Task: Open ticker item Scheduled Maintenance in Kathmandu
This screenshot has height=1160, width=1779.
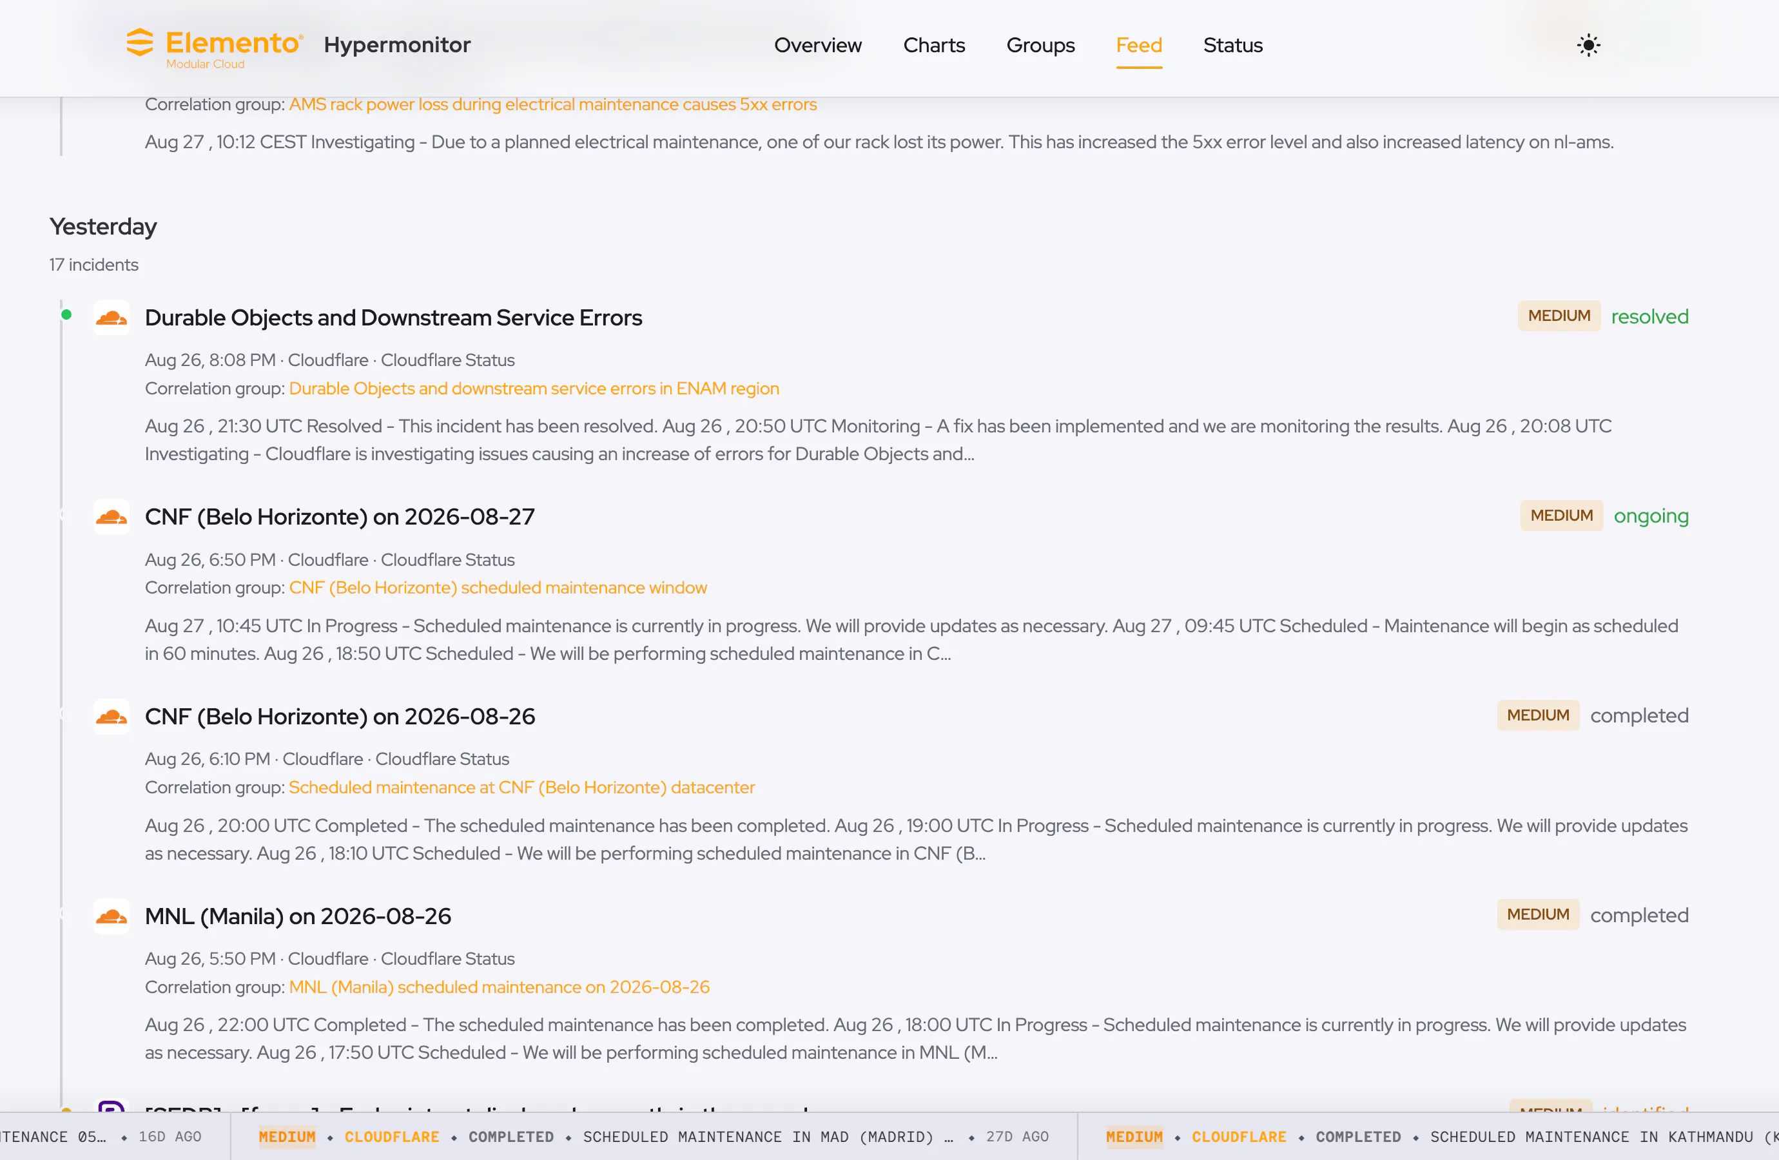Action: click(x=1428, y=1137)
